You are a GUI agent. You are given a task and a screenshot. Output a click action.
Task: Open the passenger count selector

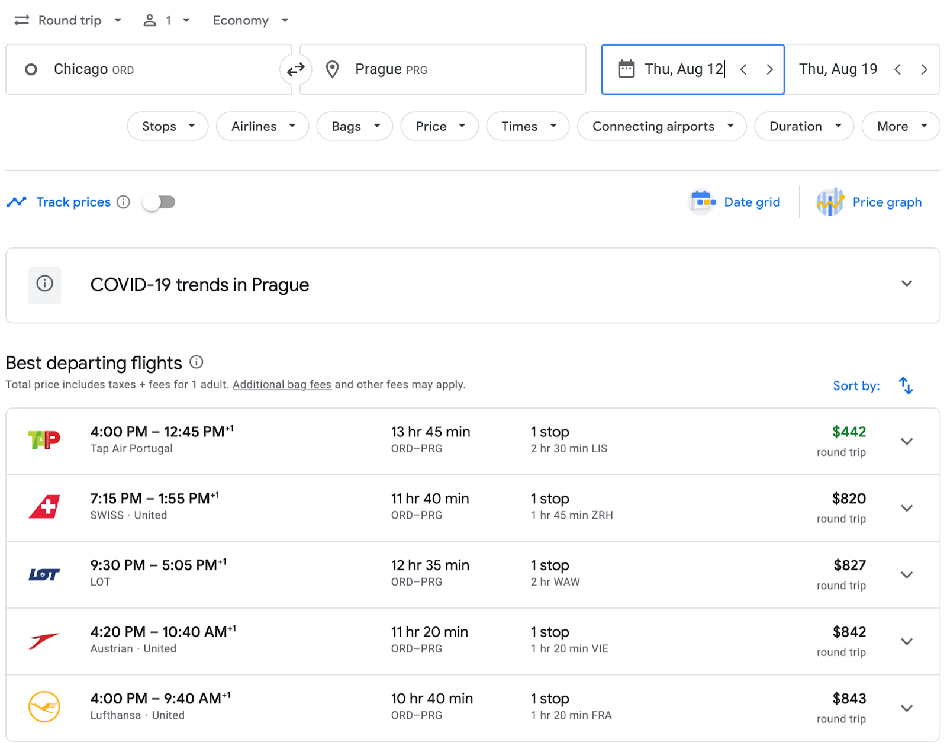pyautogui.click(x=167, y=21)
